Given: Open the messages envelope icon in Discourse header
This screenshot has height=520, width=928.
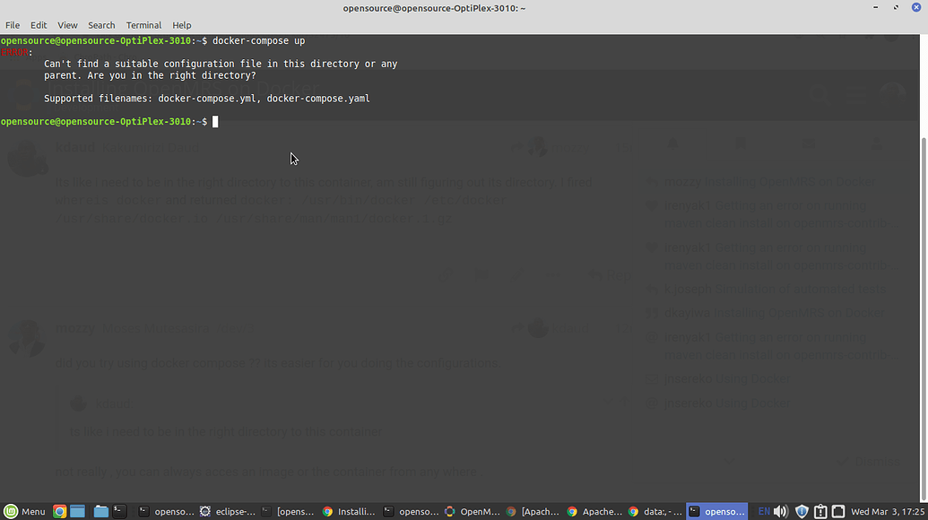Looking at the screenshot, I should pyautogui.click(x=809, y=143).
